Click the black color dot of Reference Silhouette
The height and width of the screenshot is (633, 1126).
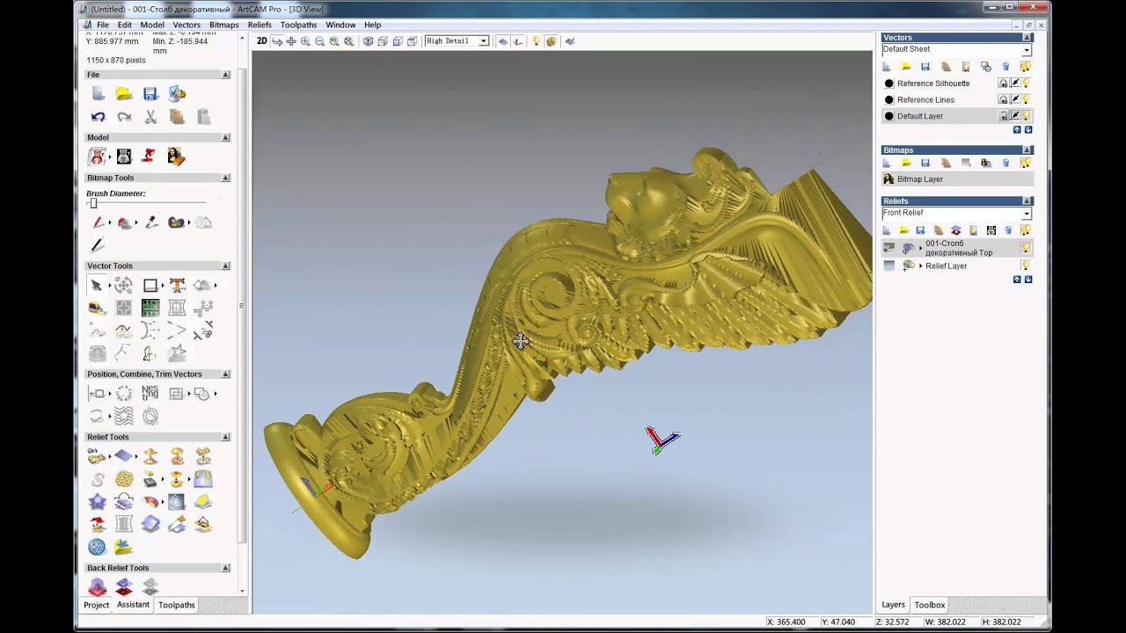(x=888, y=84)
